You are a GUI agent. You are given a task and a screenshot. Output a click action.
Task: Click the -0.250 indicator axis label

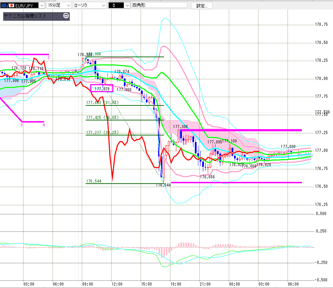click(x=321, y=263)
